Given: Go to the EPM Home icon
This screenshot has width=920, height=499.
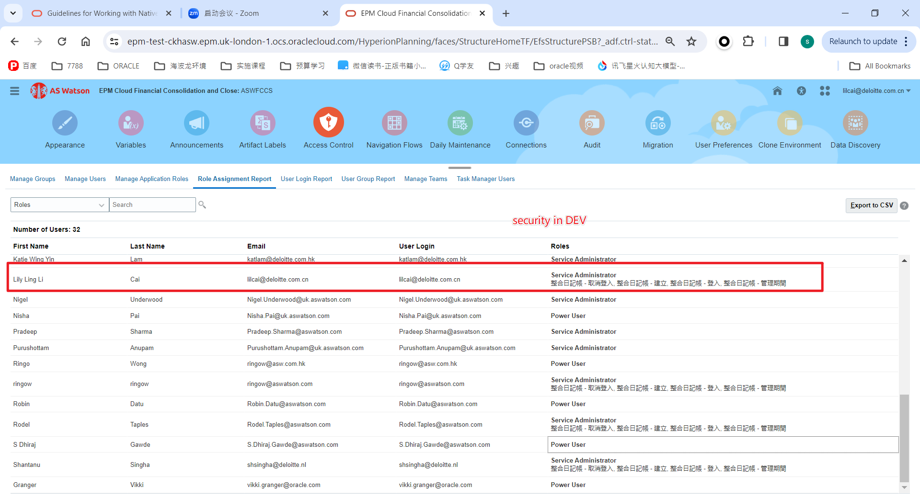Looking at the screenshot, I should 777,91.
